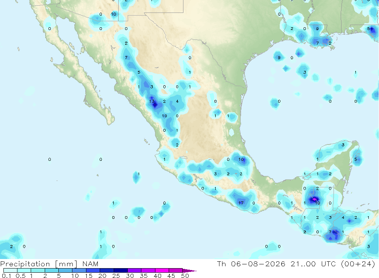
Task: Click the '40' legend scale label
Action: click(157, 276)
